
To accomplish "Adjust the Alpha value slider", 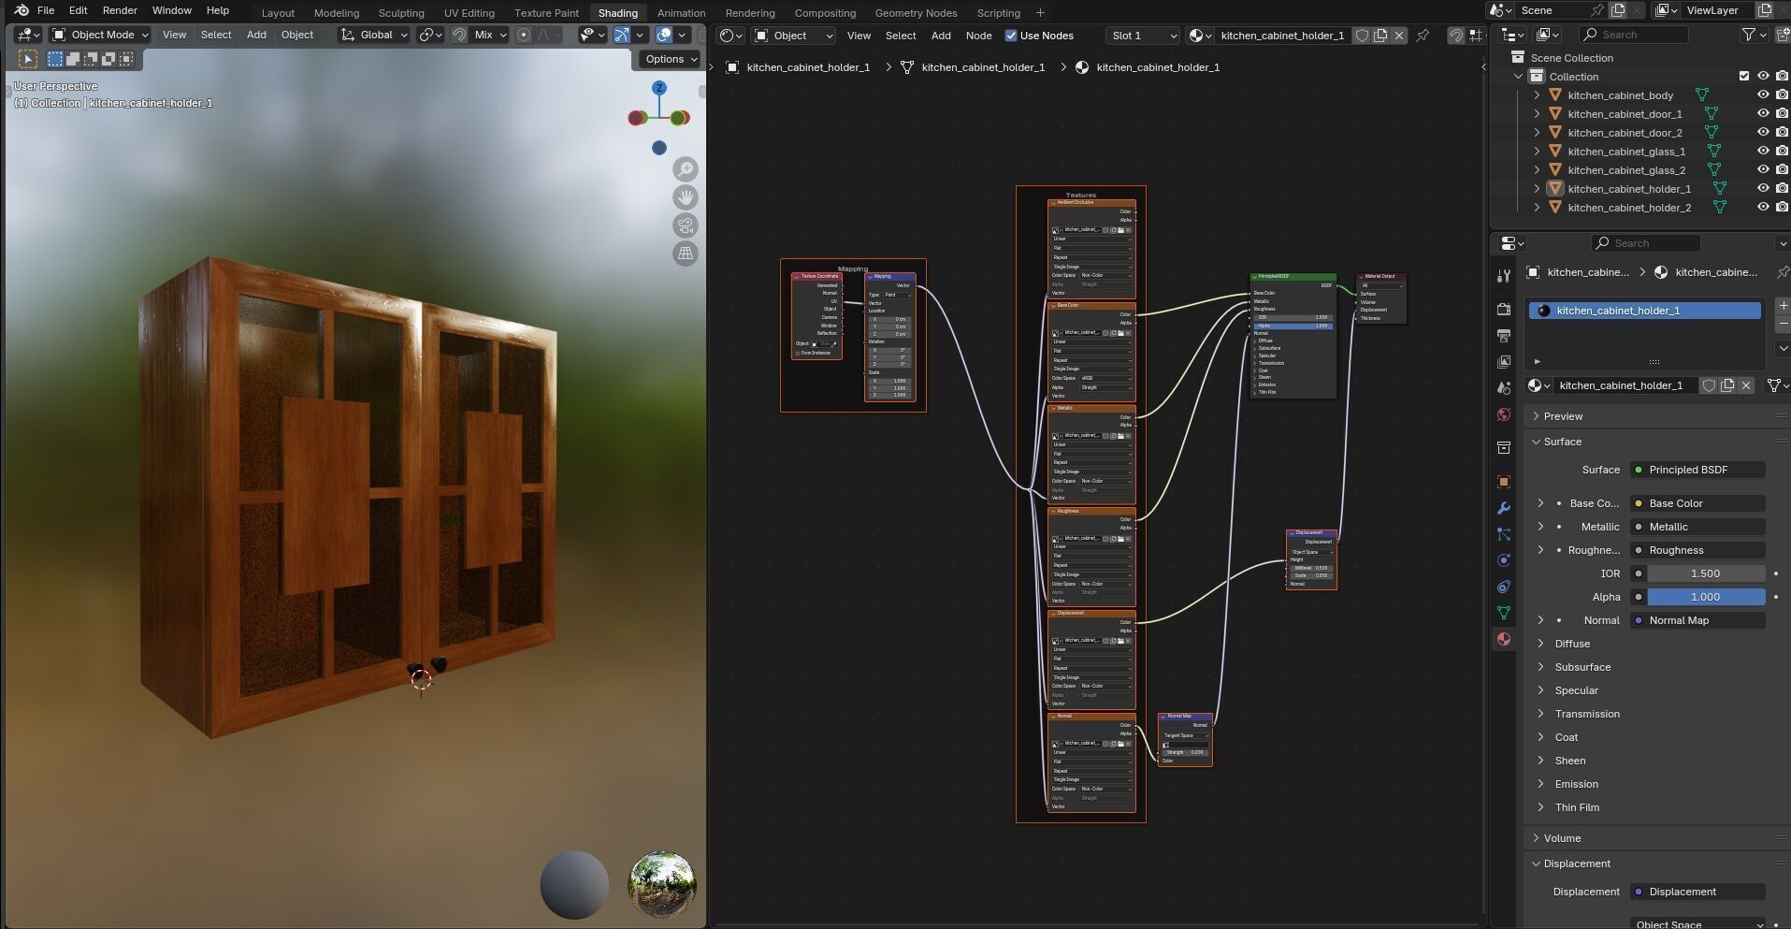I will pos(1706,597).
